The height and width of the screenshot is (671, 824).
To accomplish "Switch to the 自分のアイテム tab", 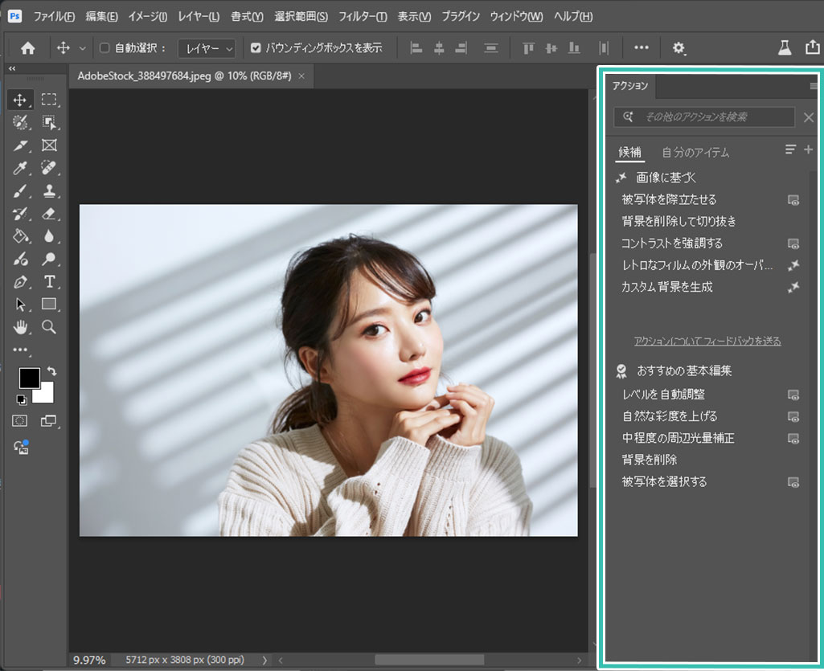I will [695, 153].
